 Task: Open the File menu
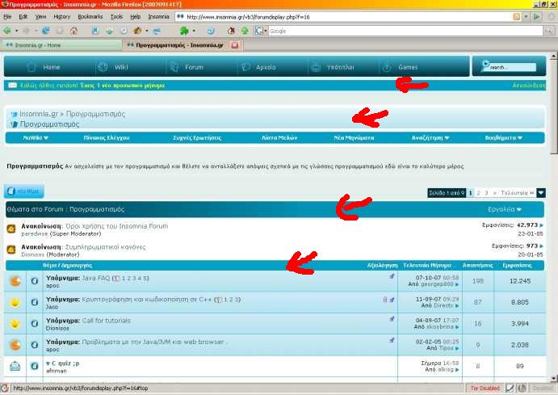click(7, 17)
